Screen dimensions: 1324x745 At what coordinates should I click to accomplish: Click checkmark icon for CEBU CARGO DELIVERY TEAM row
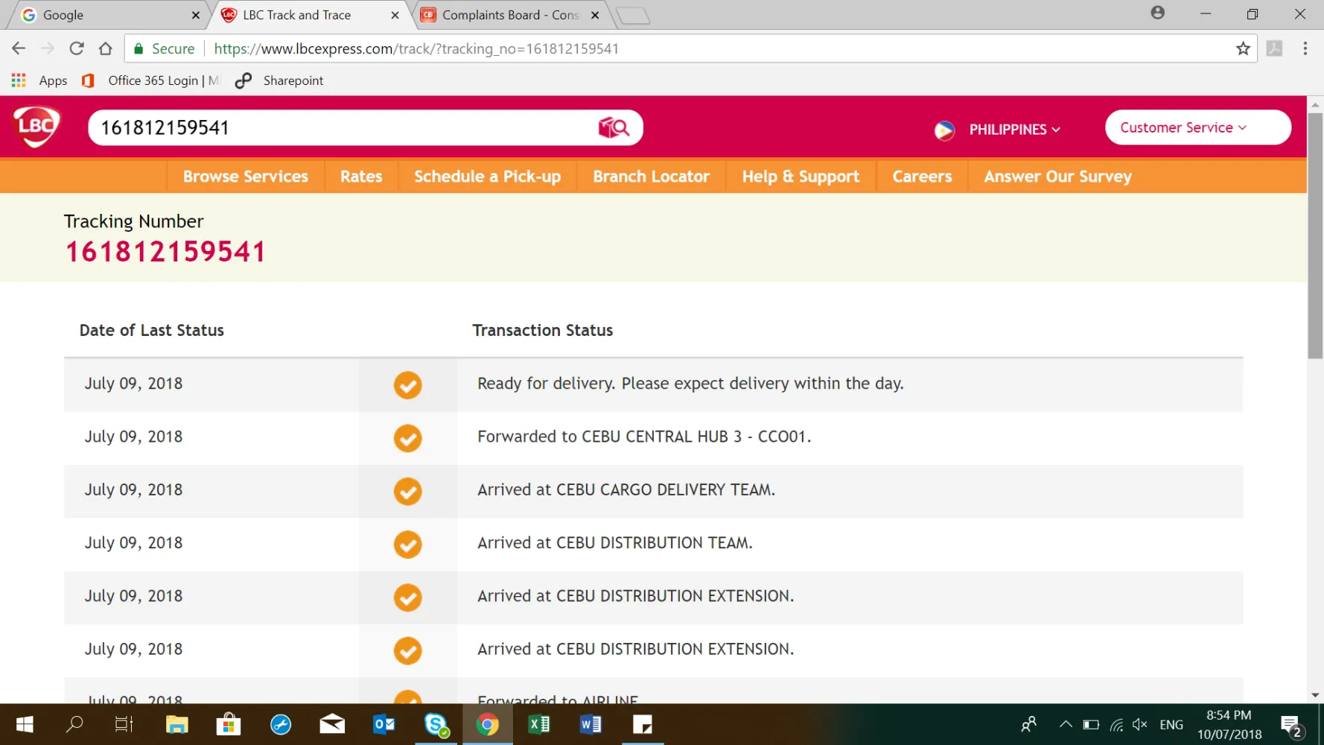click(x=407, y=492)
